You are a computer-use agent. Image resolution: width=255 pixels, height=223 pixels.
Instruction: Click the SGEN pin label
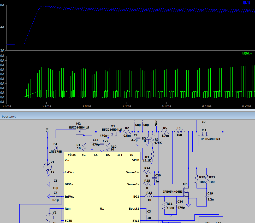68,221
